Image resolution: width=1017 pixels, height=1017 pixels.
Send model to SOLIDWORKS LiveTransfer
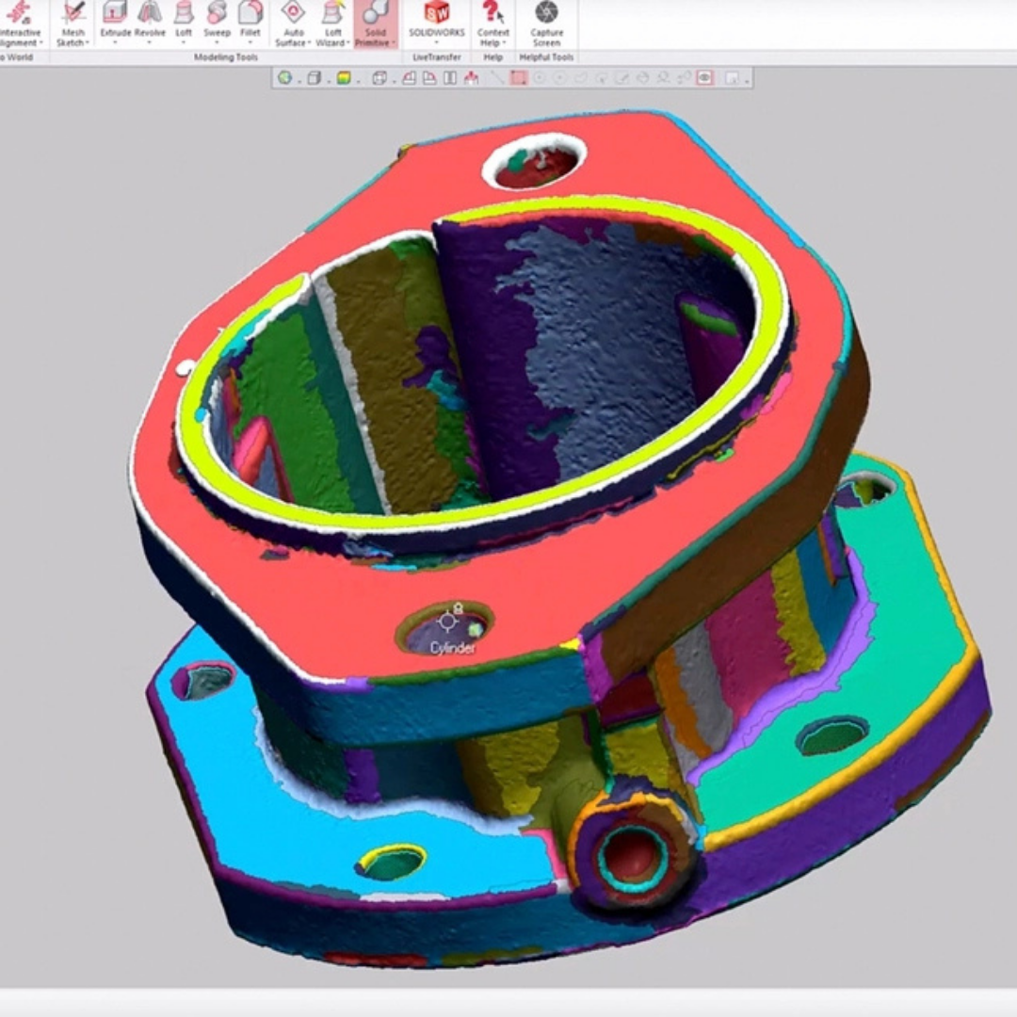[436, 19]
